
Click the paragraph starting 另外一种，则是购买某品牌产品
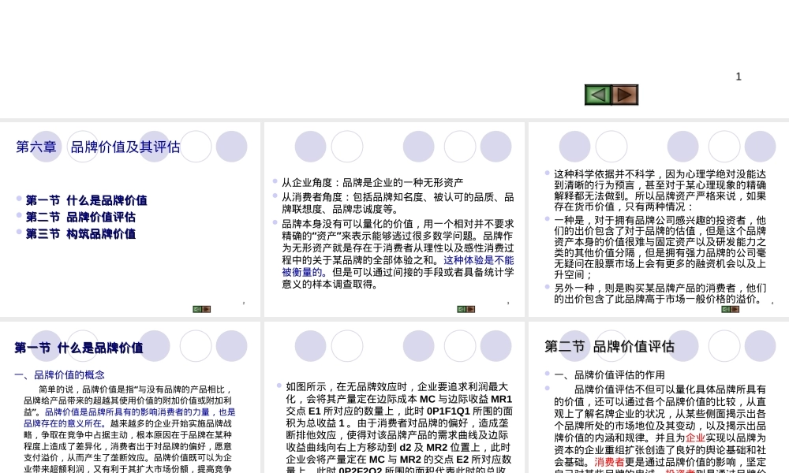pyautogui.click(x=660, y=293)
